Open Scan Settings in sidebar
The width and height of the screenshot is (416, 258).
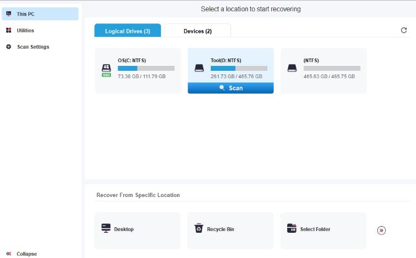coord(33,47)
